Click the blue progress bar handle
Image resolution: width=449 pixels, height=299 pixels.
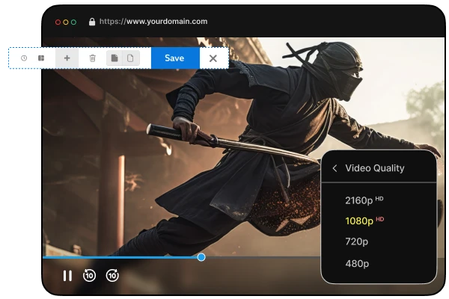[201, 257]
